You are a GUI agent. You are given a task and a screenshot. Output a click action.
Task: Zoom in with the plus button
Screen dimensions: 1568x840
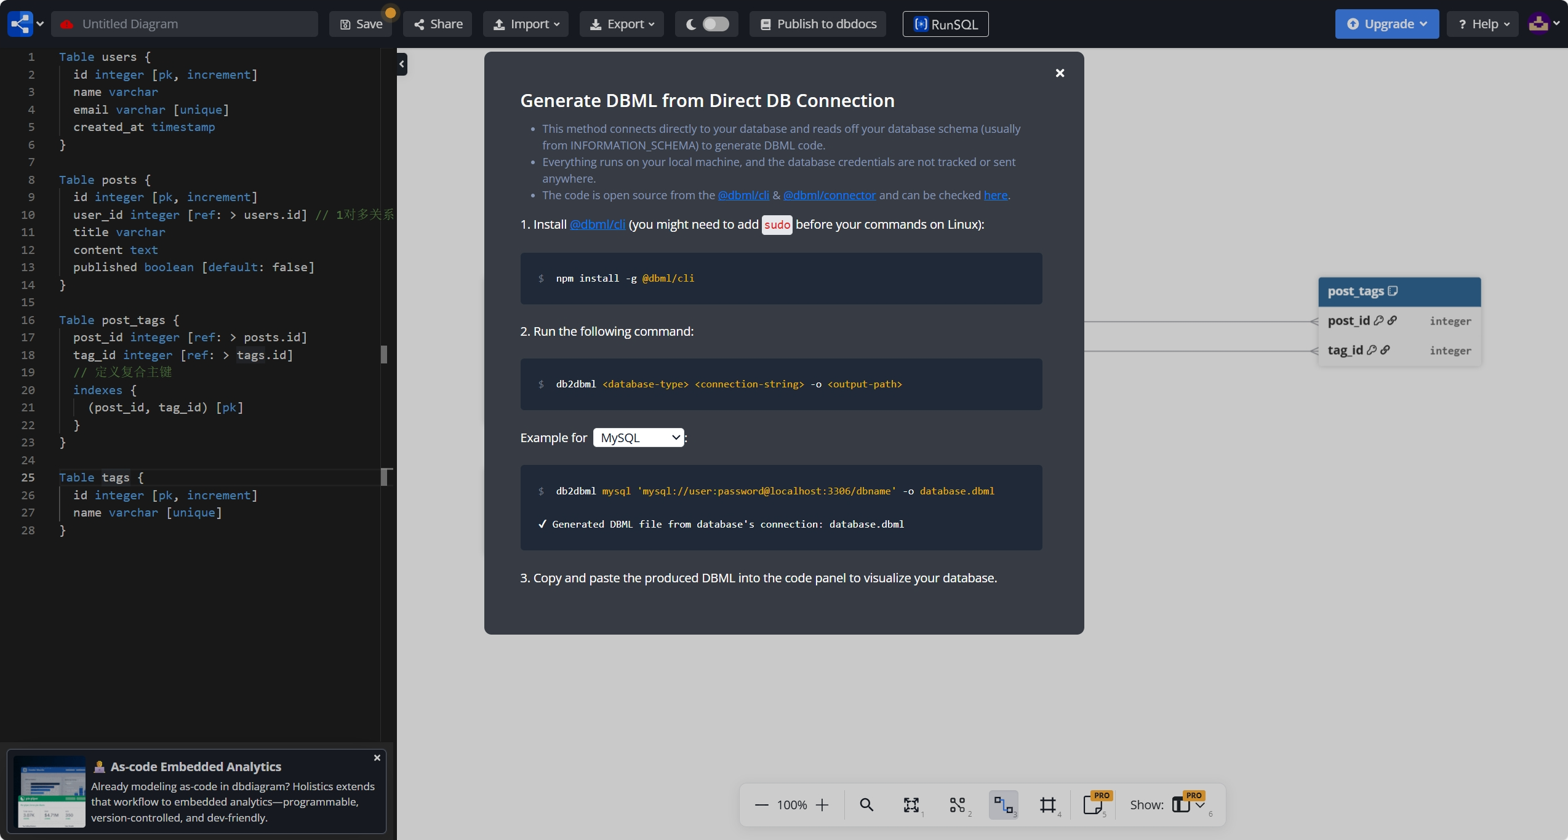[x=822, y=805]
